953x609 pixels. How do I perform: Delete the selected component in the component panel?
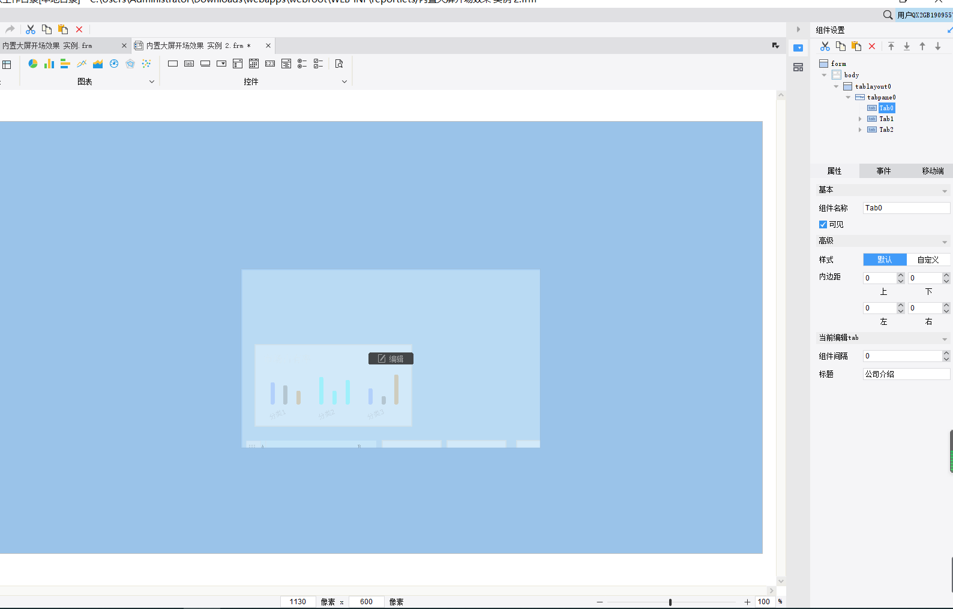872,46
